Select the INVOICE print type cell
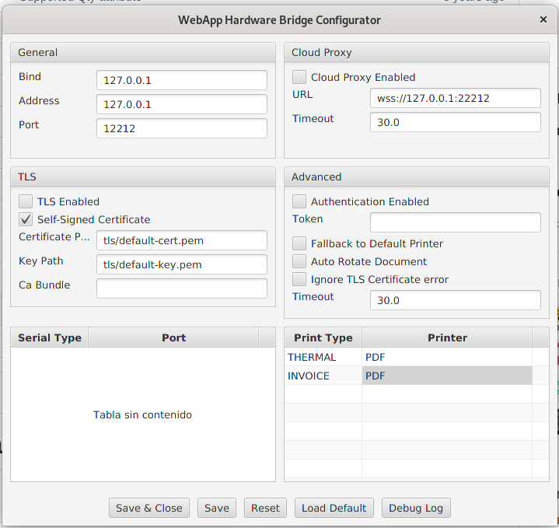Screen dimensions: 559x528 coord(323,376)
